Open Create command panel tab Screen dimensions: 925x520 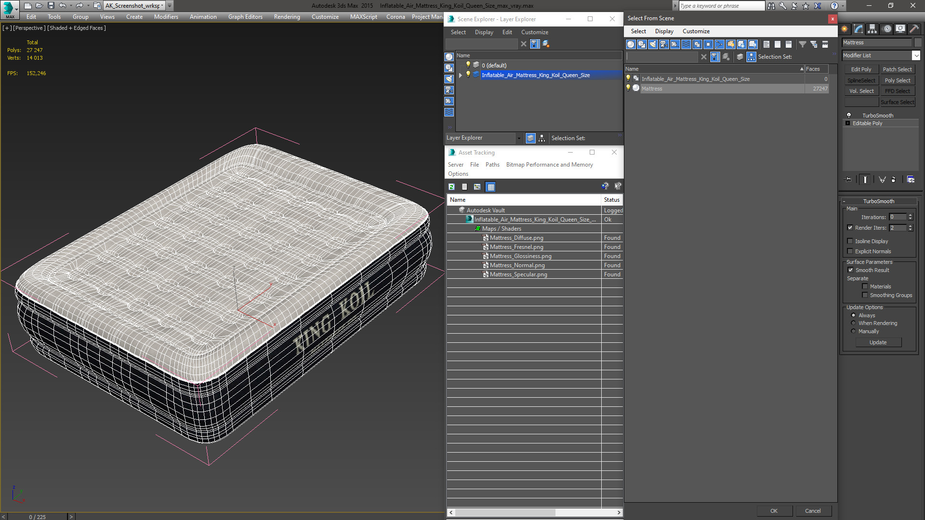click(845, 29)
